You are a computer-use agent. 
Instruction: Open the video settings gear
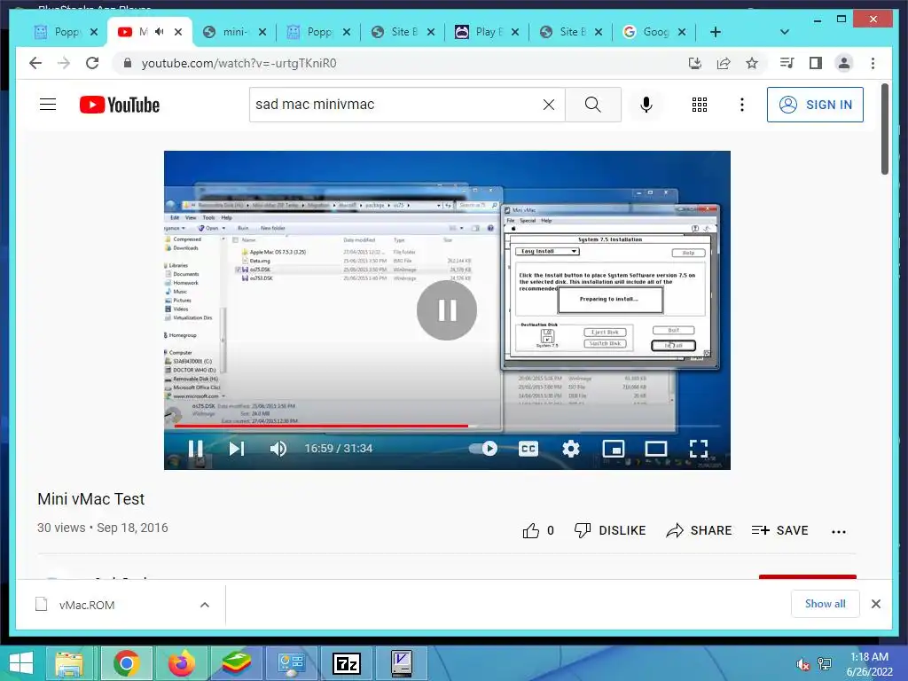click(571, 448)
